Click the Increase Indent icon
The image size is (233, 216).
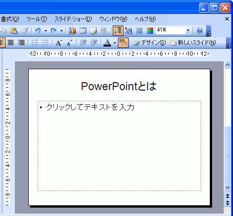tap(94, 43)
